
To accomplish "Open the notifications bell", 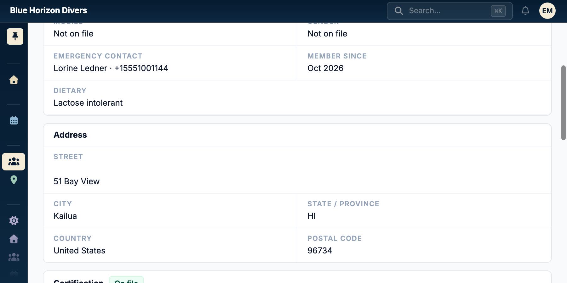I will tap(525, 11).
